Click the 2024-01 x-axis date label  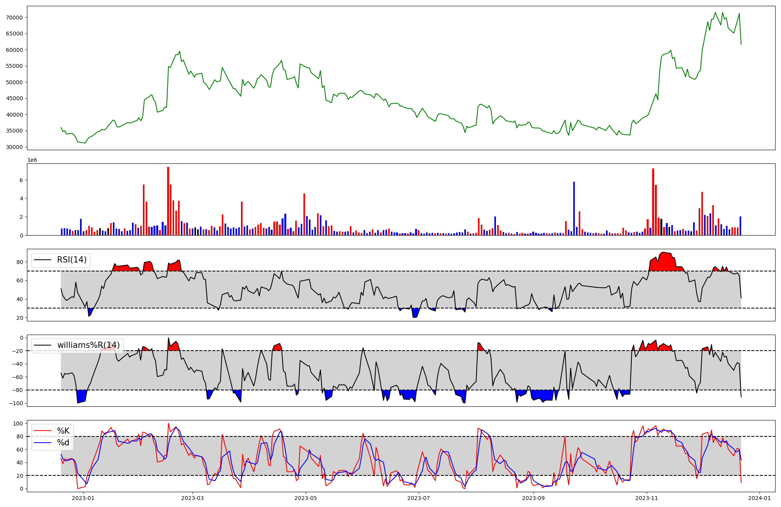point(760,498)
